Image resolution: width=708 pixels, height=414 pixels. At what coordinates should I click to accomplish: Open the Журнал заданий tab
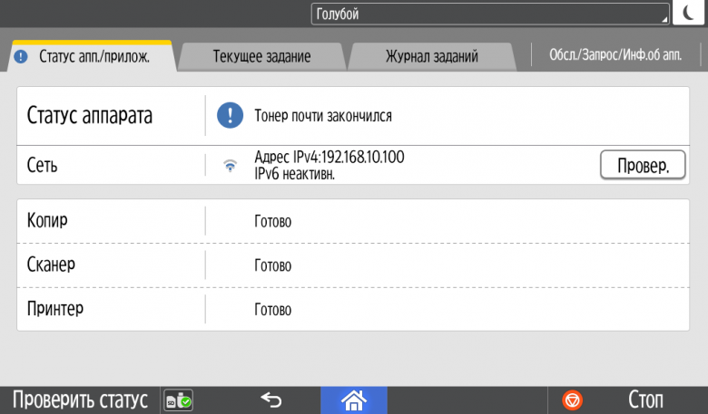[432, 56]
